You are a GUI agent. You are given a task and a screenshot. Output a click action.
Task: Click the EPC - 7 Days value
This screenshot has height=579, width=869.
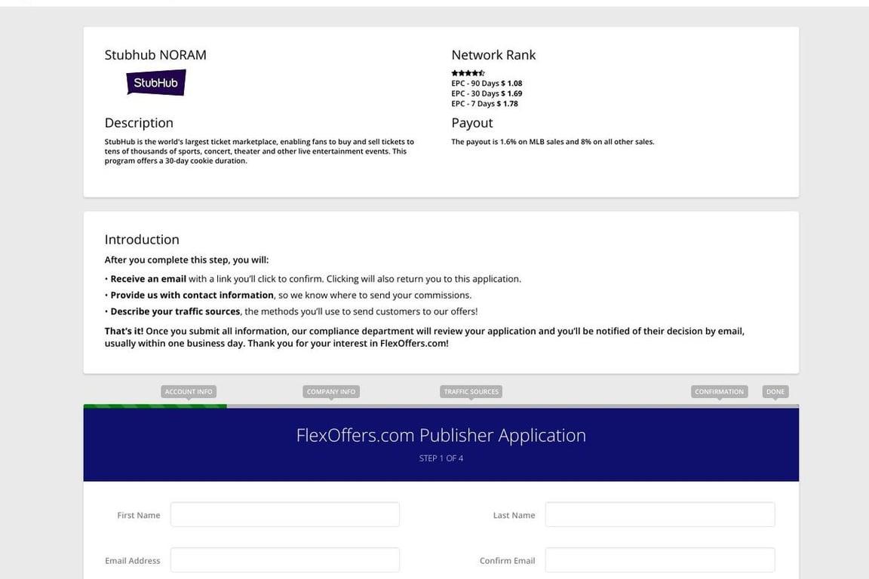[x=484, y=102]
